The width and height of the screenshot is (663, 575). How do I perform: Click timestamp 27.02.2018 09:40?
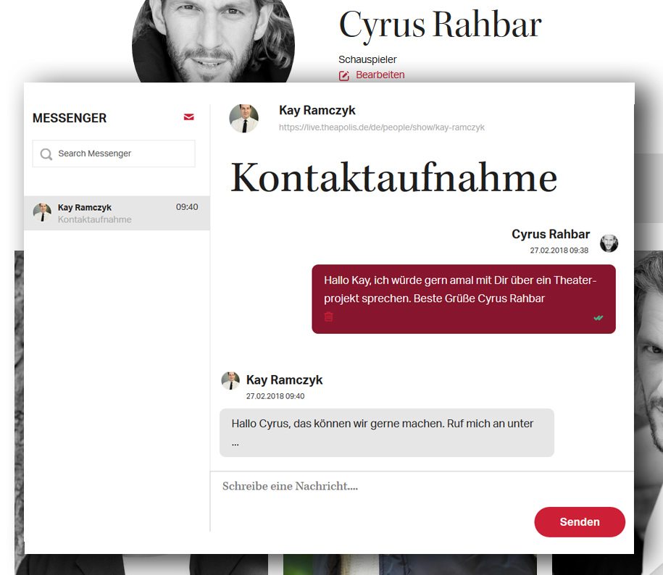[x=275, y=396]
